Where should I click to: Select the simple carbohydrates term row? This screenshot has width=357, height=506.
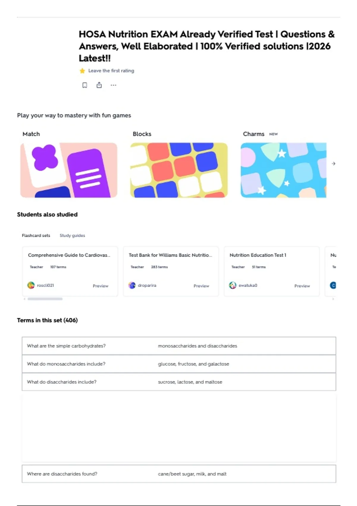click(x=179, y=346)
